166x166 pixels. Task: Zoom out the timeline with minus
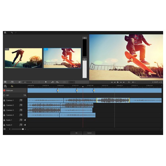(x=25, y=129)
